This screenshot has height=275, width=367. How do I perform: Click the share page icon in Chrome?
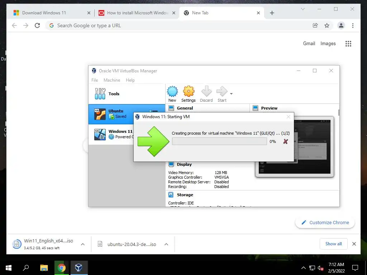[x=315, y=25]
